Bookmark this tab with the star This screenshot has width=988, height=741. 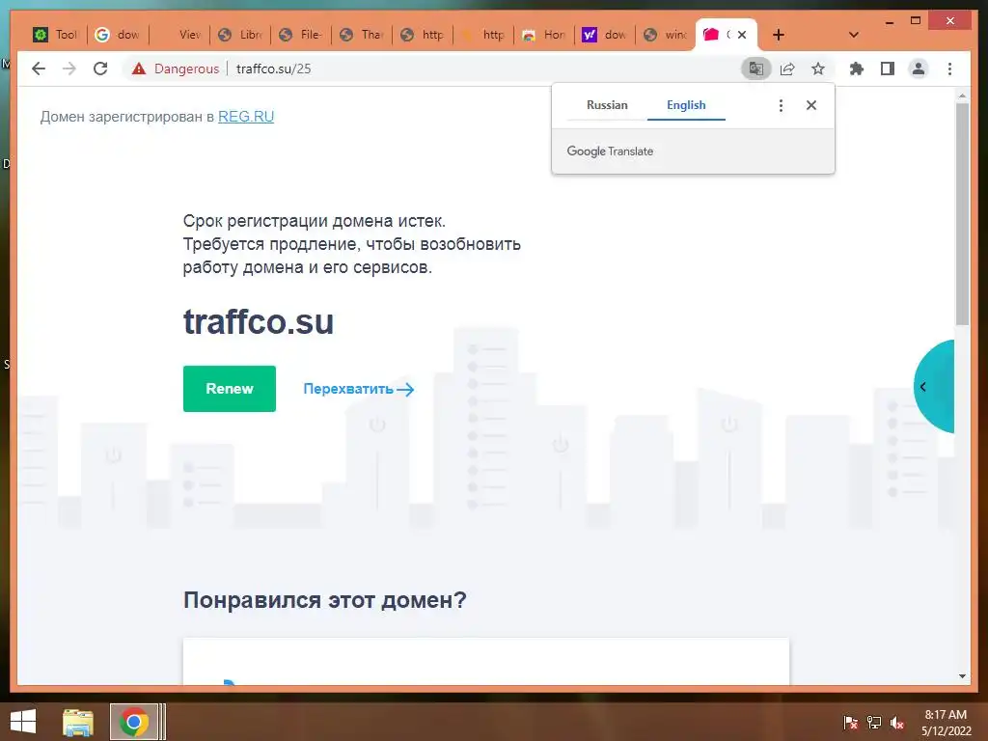(818, 69)
